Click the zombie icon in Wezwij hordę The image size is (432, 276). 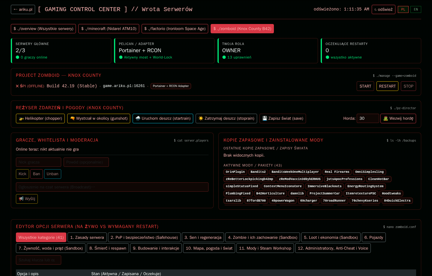tap(386, 118)
